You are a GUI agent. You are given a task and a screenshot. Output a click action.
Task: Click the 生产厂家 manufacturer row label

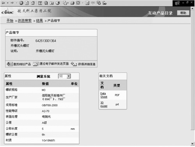[12, 97]
